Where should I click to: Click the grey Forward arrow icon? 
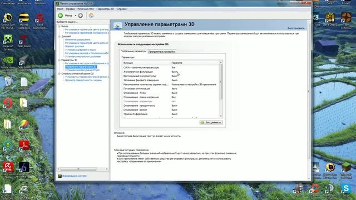[80, 16]
